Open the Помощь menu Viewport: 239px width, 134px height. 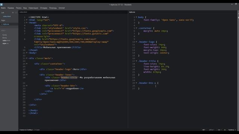coord(53,8)
